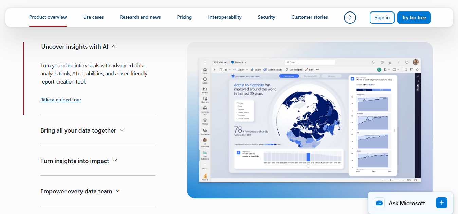This screenshot has height=214, width=458.
Task: Click Share in the report toolbar
Action: [256, 70]
